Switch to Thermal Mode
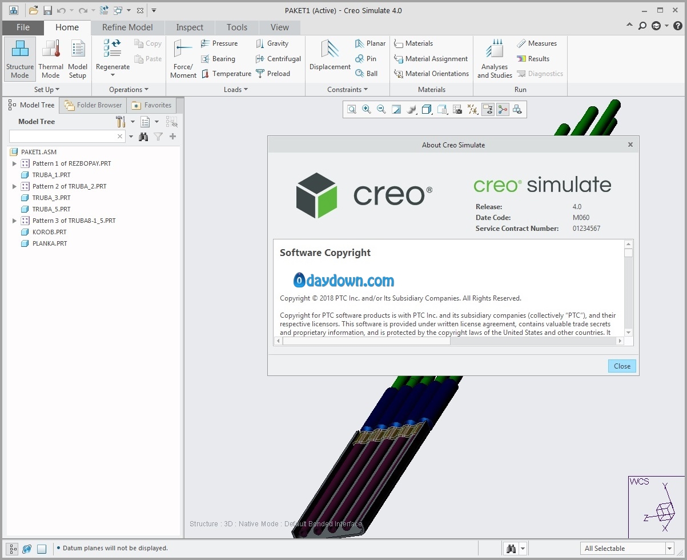Image resolution: width=687 pixels, height=560 pixels. pyautogui.click(x=50, y=59)
